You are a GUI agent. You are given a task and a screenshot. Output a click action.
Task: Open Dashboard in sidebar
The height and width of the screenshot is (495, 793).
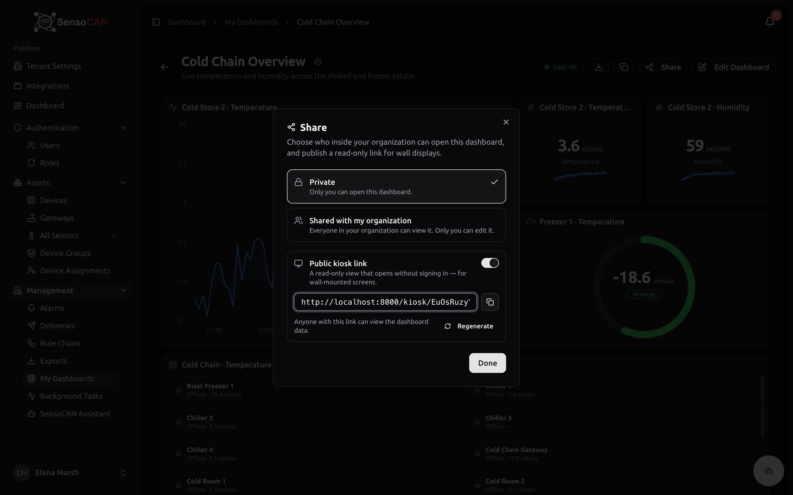pyautogui.click(x=70, y=106)
